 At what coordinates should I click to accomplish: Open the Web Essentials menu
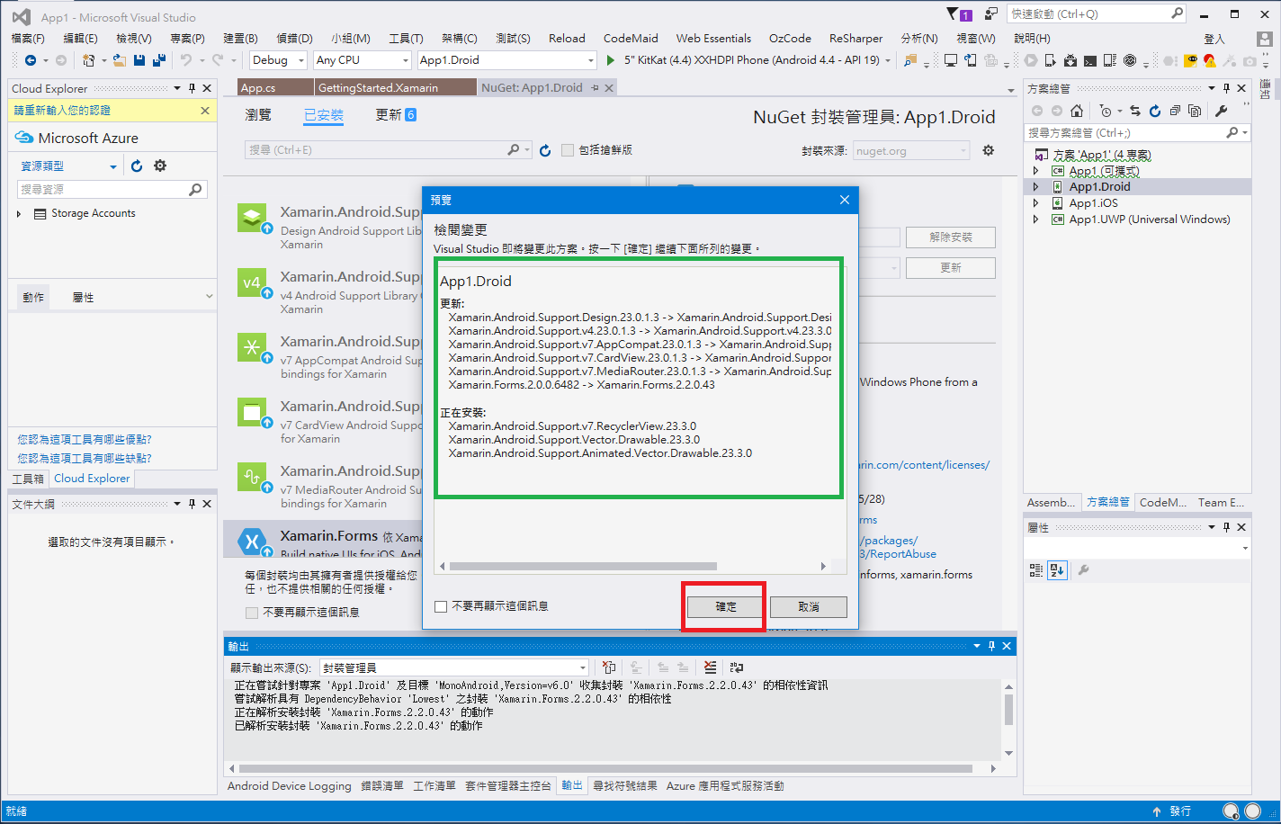point(713,38)
